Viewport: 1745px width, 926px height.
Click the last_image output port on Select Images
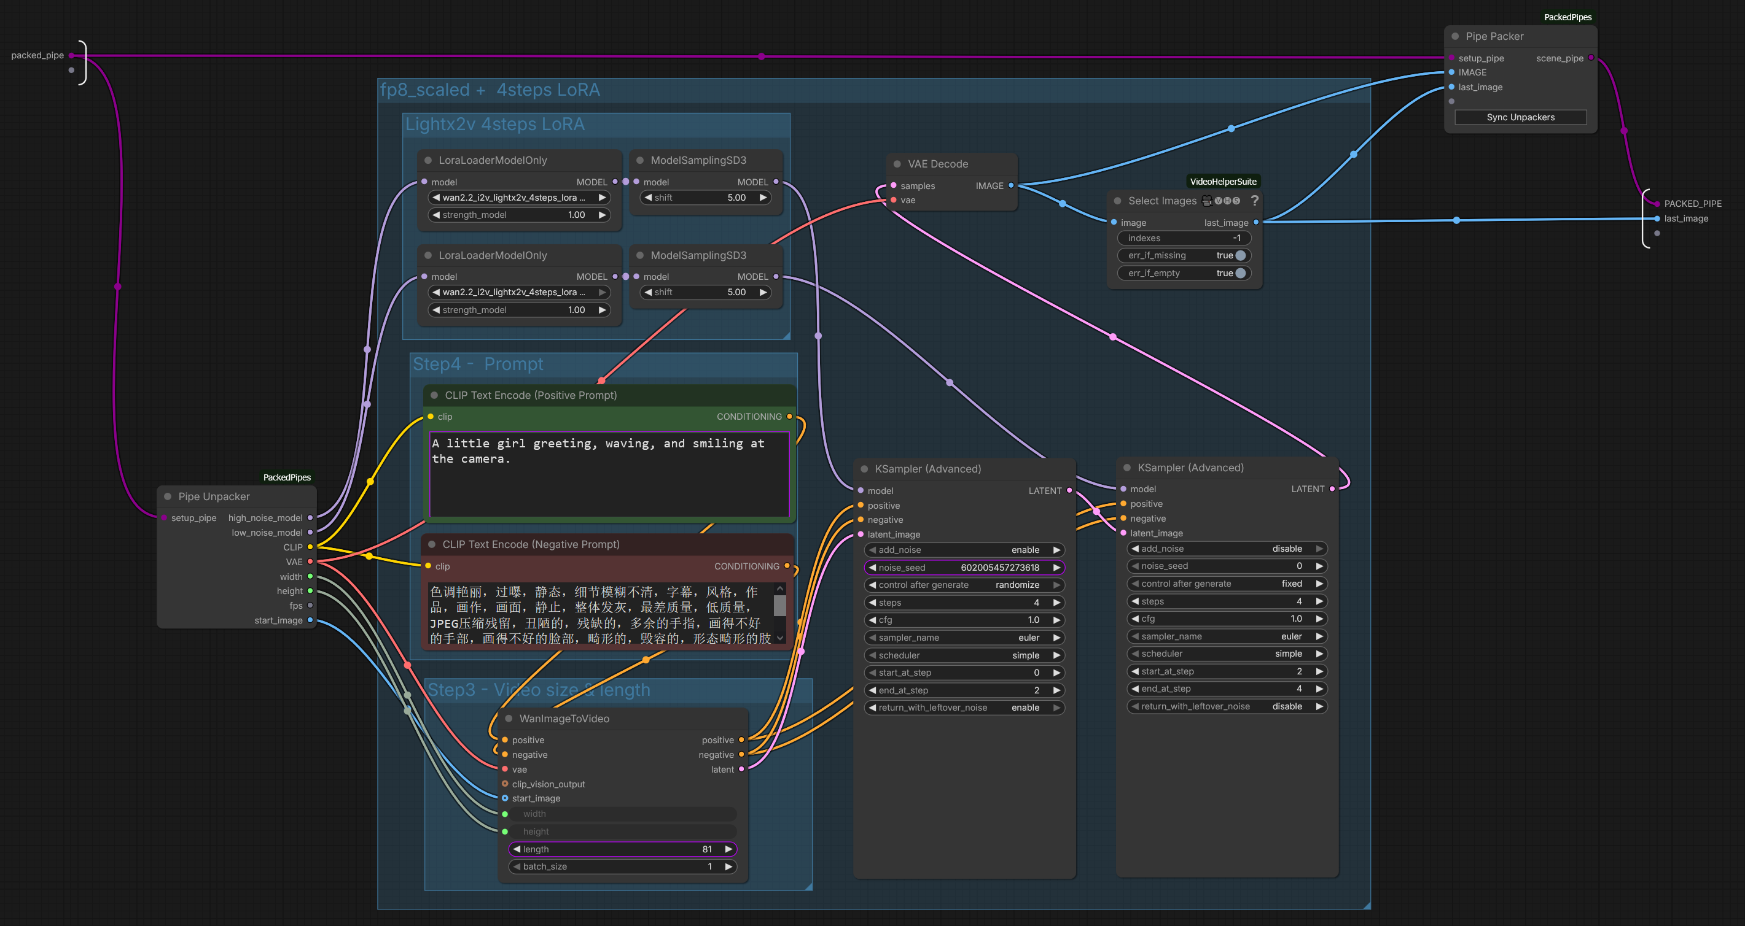tap(1256, 222)
